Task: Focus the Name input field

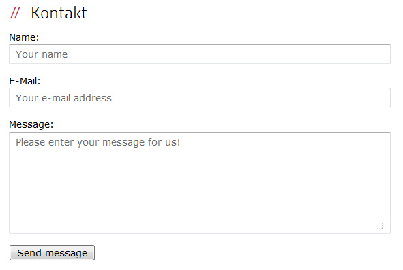Action: 200,54
